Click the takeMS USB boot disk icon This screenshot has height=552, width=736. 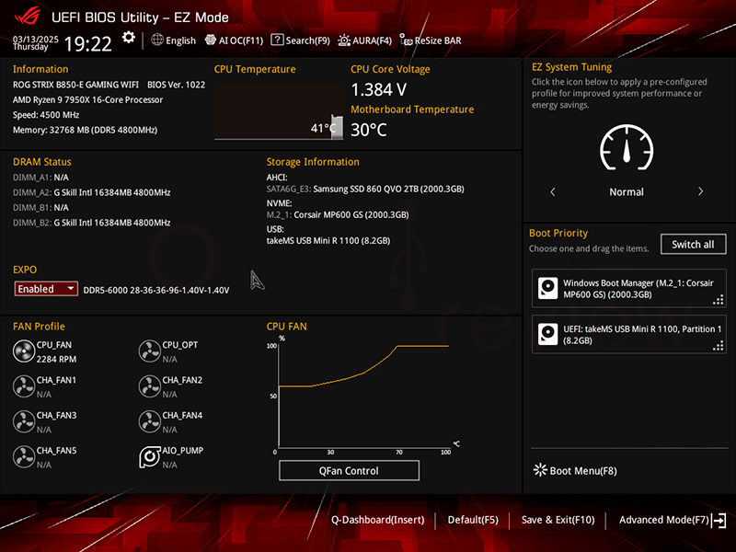click(547, 334)
